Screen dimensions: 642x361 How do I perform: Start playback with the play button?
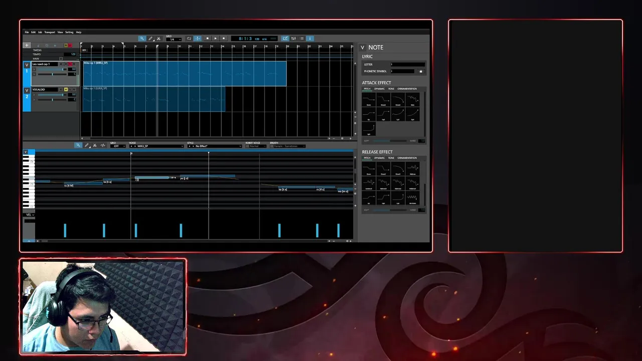pyautogui.click(x=216, y=38)
